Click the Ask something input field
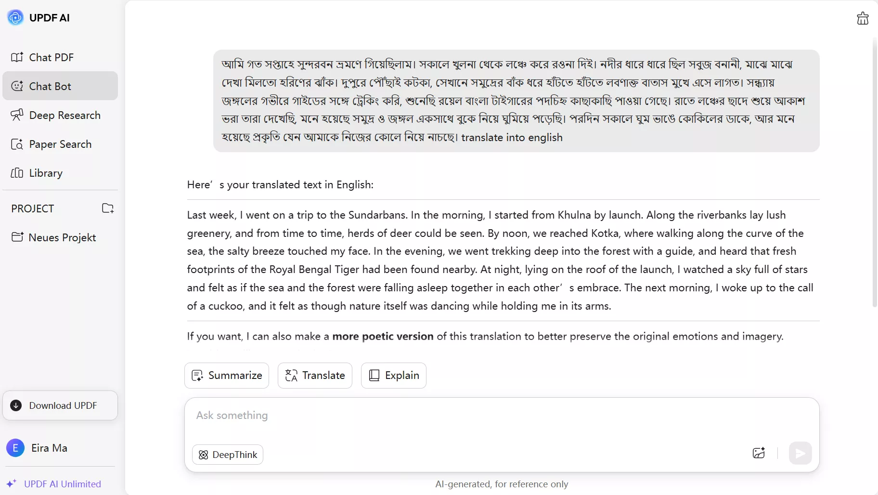Viewport: 878px width, 495px height. [501, 416]
